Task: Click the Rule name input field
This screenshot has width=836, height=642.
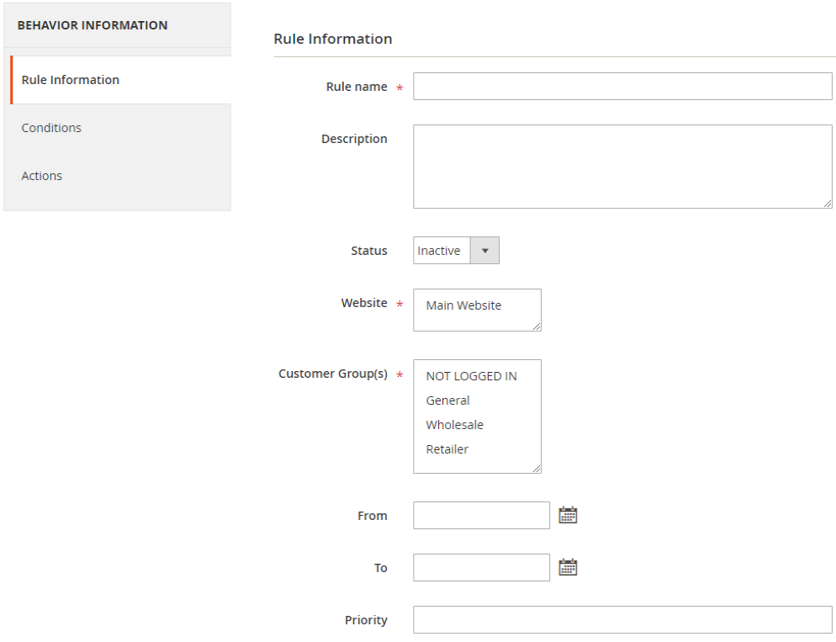Action: 622,87
